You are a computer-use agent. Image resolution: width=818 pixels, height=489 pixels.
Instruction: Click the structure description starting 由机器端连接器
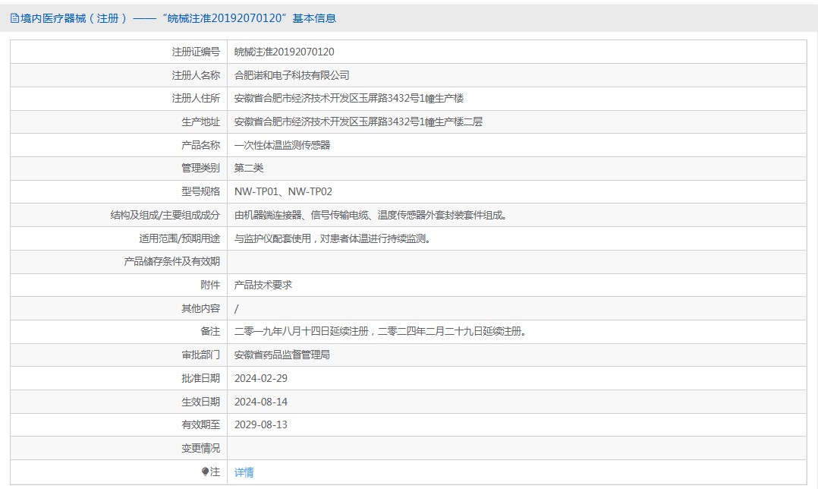[371, 215]
